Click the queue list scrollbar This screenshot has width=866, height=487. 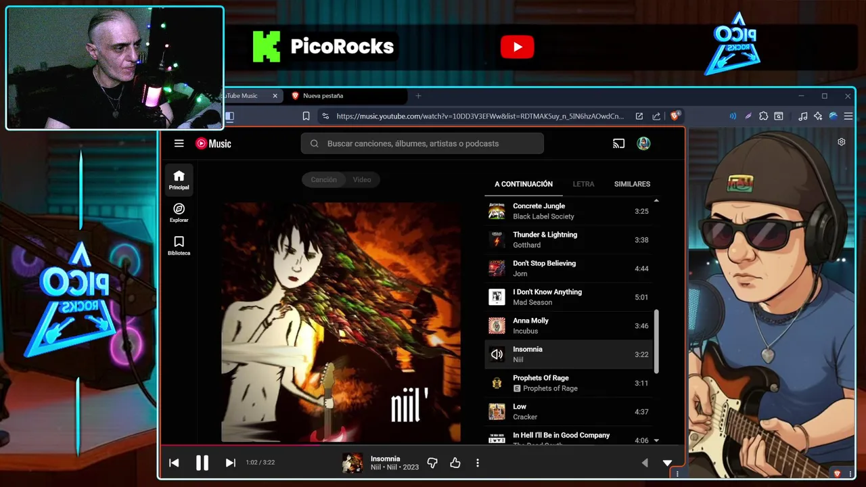[656, 342]
